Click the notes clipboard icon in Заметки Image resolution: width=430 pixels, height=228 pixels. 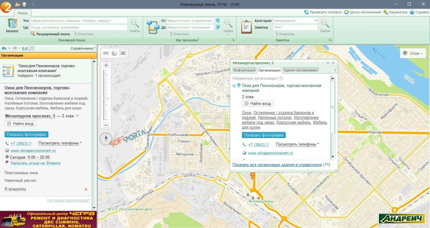pos(246,27)
